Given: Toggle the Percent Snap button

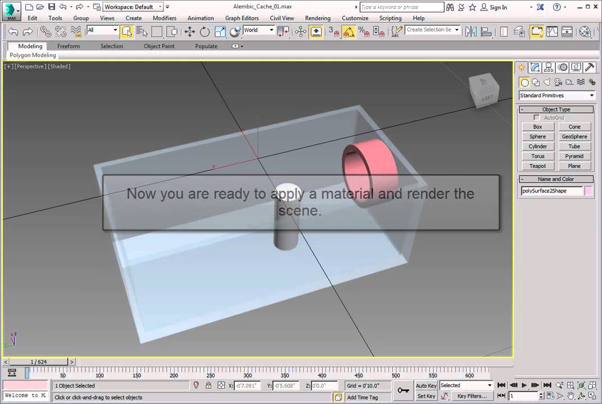Looking at the screenshot, I should click(x=363, y=31).
